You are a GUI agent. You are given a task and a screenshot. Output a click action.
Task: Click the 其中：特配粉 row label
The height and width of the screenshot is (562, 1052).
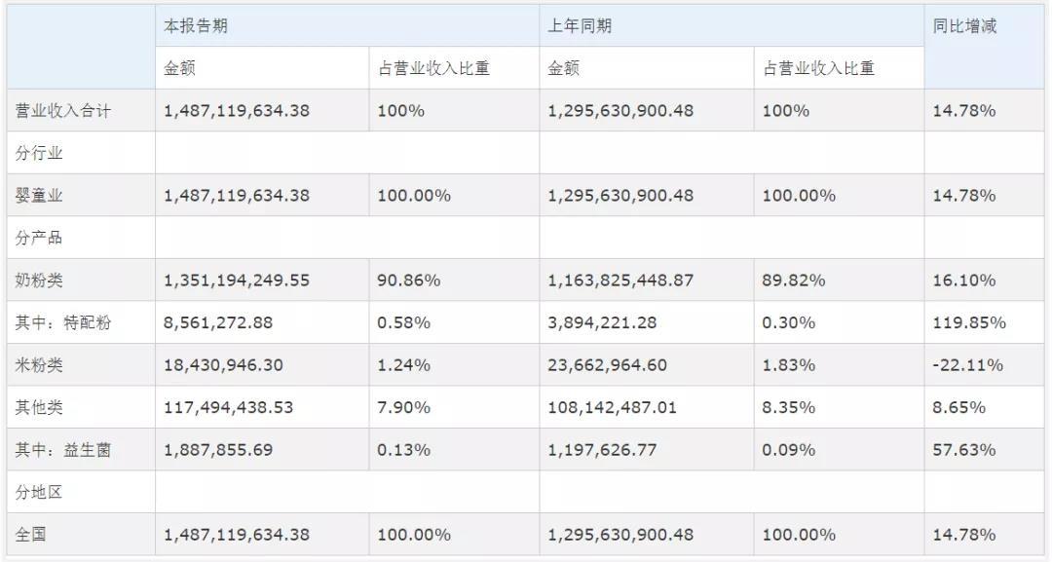63,323
